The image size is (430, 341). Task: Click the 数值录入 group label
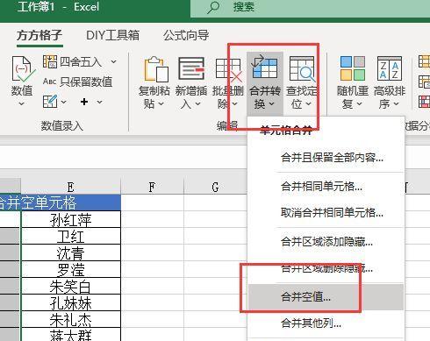62,126
